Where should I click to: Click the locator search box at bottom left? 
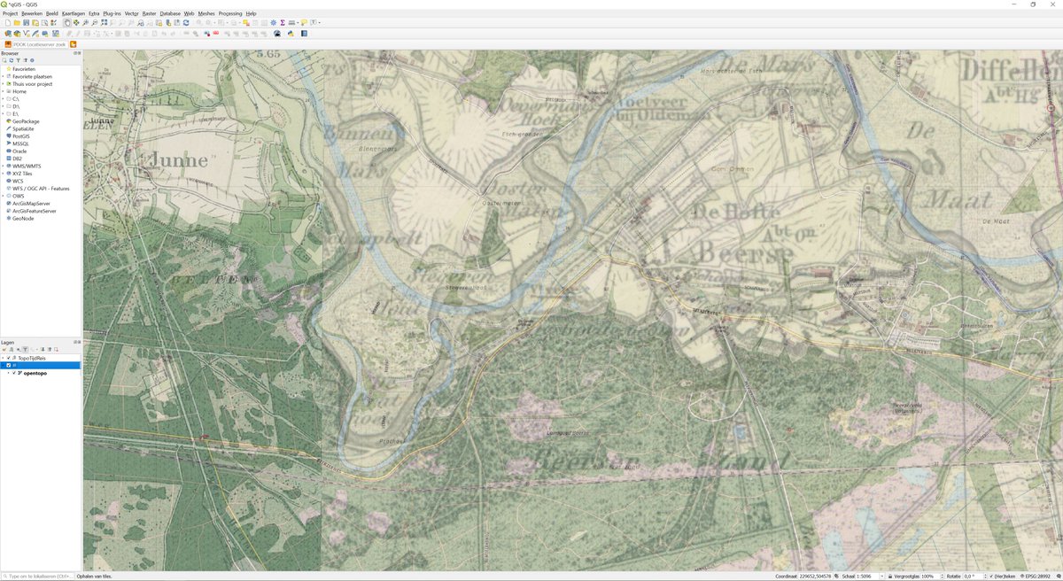(36, 577)
